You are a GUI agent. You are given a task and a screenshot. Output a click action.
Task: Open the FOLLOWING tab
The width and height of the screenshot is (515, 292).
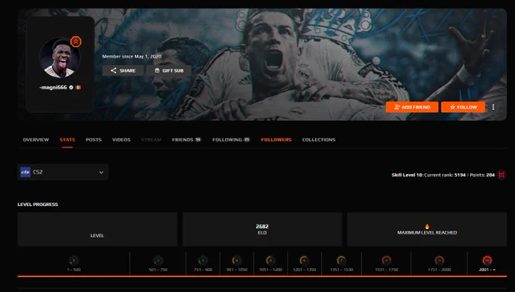coord(231,140)
